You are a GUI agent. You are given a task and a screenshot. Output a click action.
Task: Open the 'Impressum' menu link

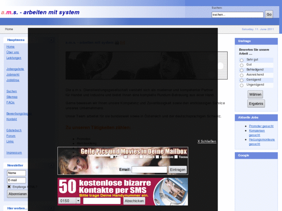coord(14,153)
